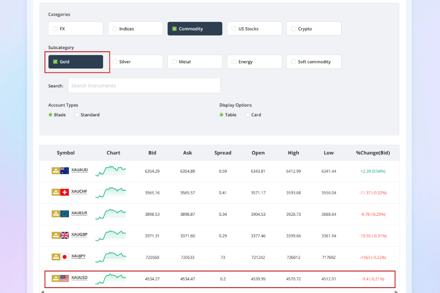Screen dimensions: 440x293
Task: Sort by the Low column header
Action: point(329,153)
